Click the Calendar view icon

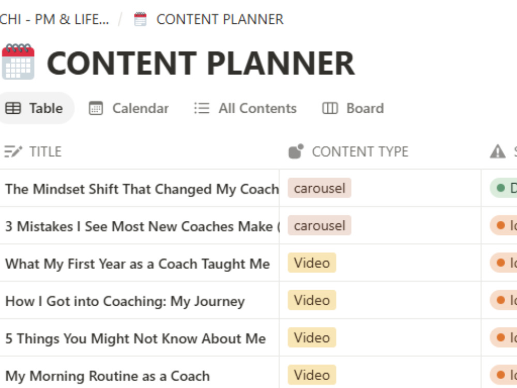pos(96,108)
